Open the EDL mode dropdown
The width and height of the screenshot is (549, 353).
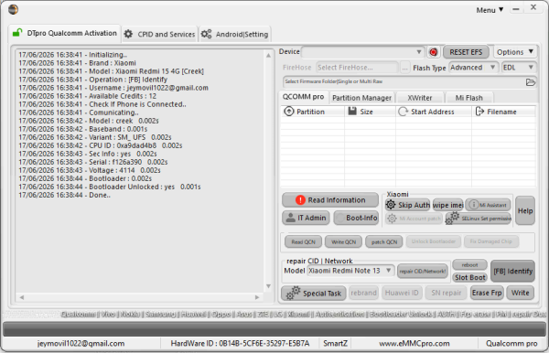click(518, 68)
